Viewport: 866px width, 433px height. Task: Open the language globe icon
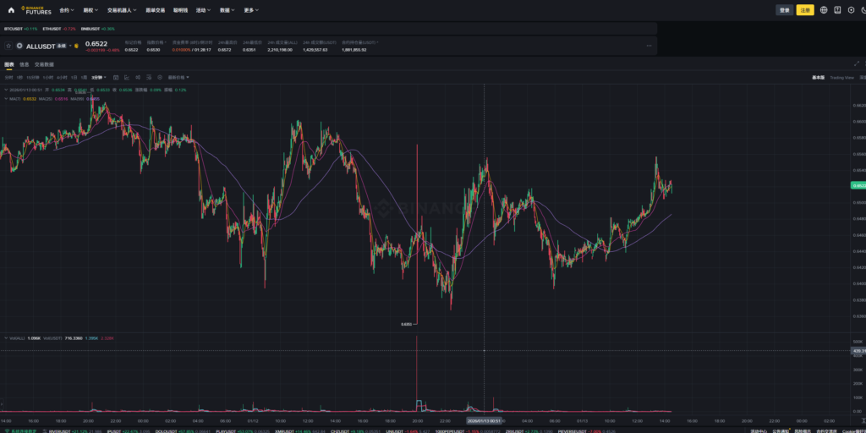(824, 10)
